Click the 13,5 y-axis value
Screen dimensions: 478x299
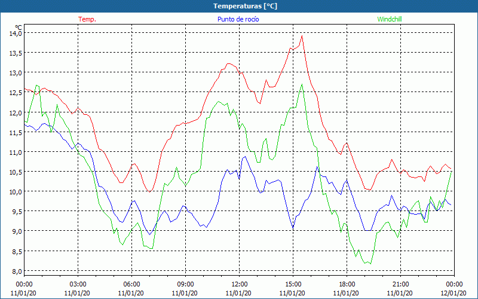[x=16, y=53]
